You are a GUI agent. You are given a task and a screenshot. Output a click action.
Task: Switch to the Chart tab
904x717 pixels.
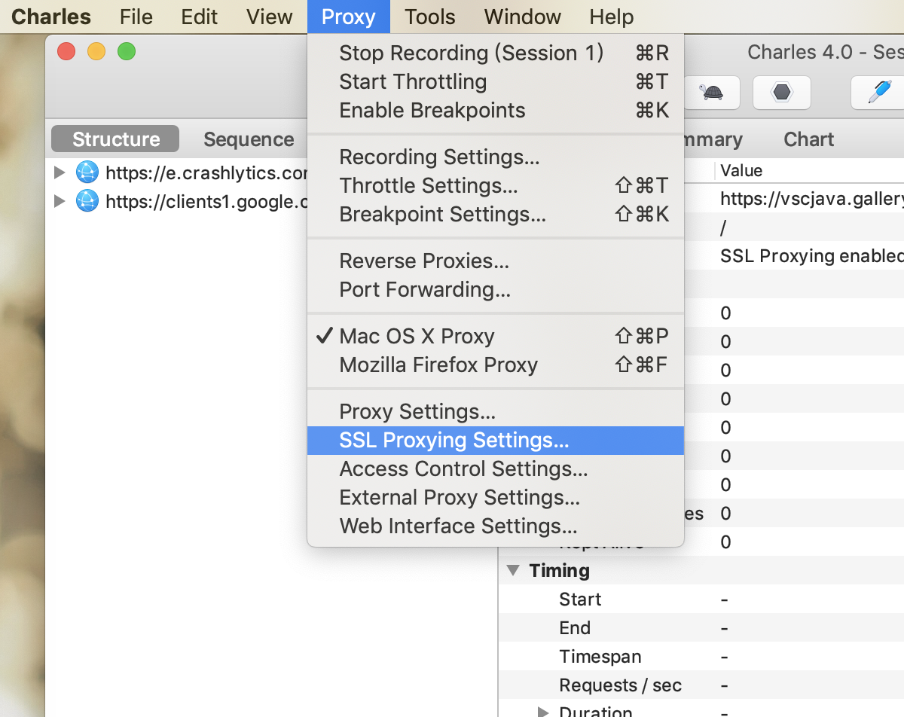click(808, 139)
